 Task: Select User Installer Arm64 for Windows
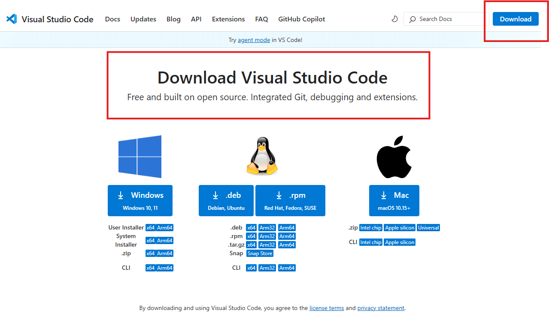pos(165,228)
